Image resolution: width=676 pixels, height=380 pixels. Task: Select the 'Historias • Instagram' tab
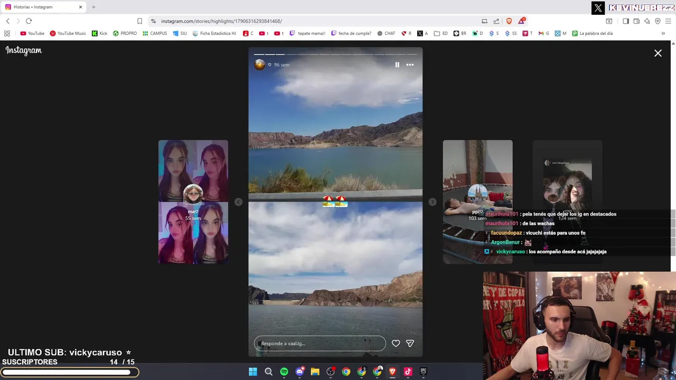click(43, 7)
